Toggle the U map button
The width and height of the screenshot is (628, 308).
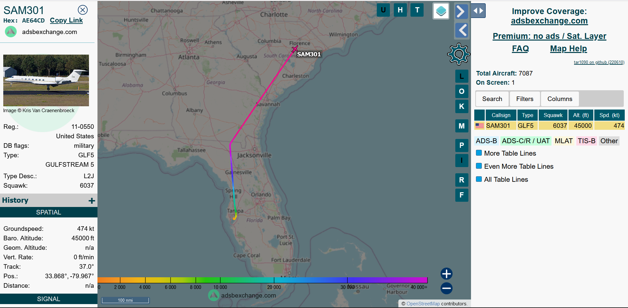coord(383,10)
